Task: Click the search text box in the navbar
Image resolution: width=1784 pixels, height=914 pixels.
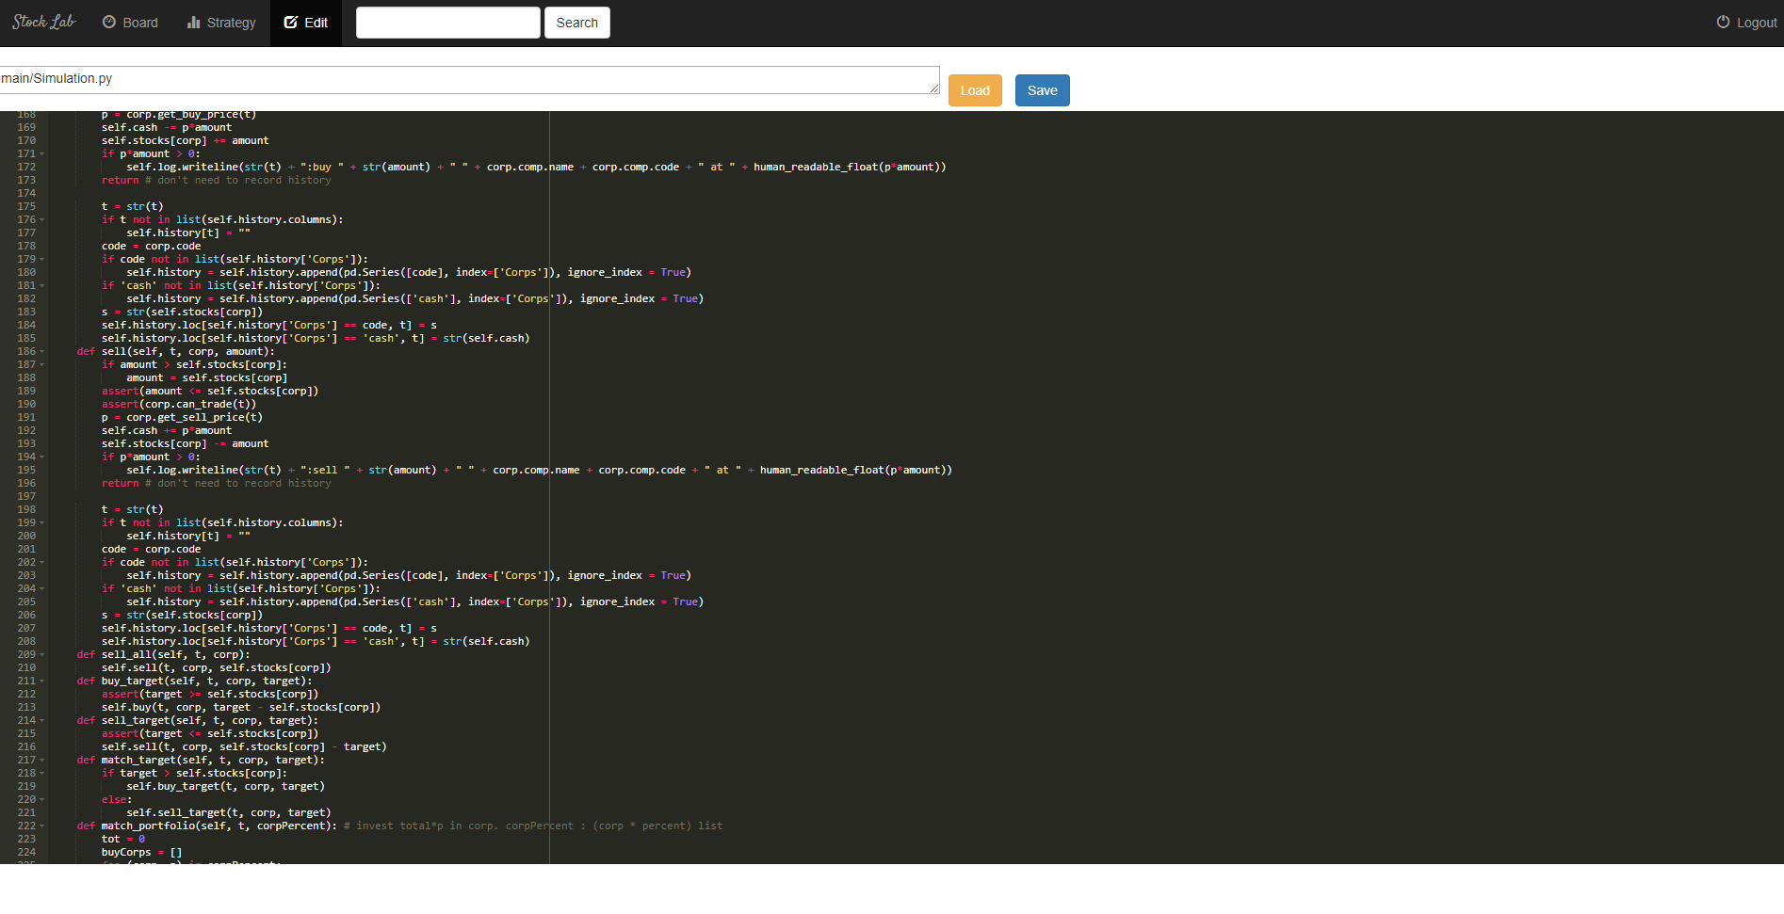Action: point(448,22)
